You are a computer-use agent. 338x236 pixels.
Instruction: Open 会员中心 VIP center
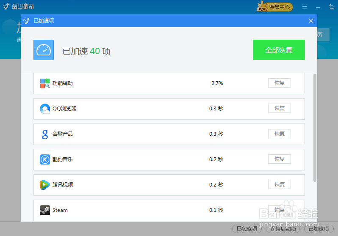[275, 6]
